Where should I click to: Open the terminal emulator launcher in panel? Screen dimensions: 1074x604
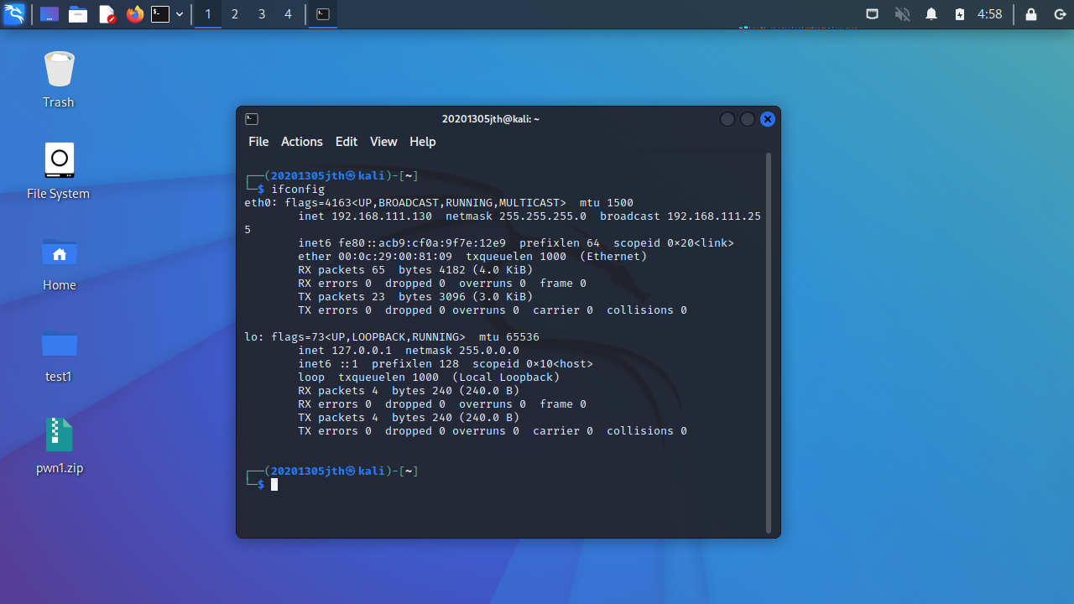(160, 14)
